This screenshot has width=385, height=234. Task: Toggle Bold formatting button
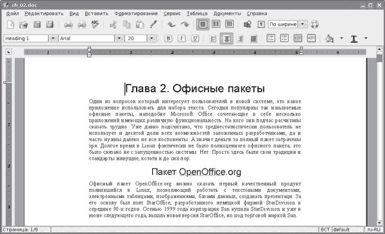pyautogui.click(x=168, y=38)
